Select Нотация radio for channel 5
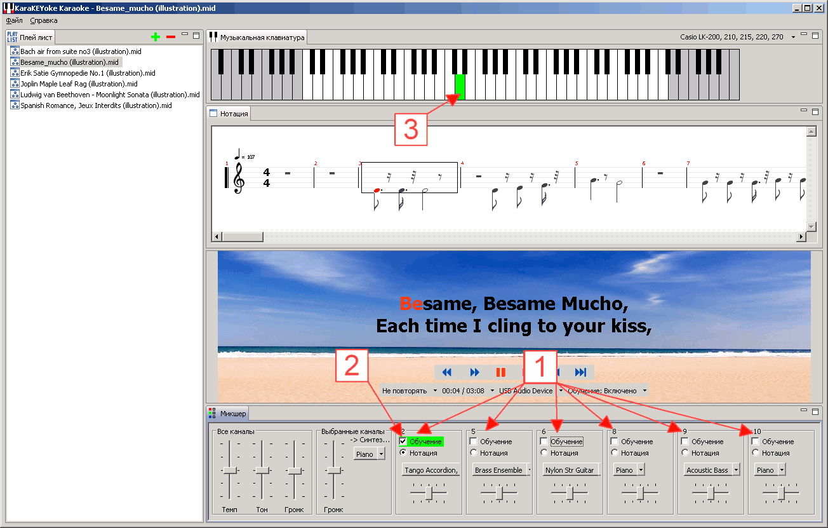Viewport: 828px width, 528px height. [x=473, y=453]
